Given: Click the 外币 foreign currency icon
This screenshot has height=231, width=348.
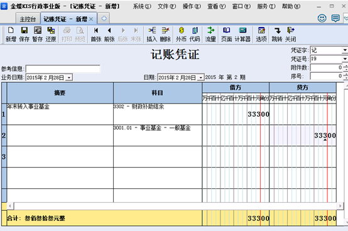Looking at the screenshot, I should (x=182, y=35).
